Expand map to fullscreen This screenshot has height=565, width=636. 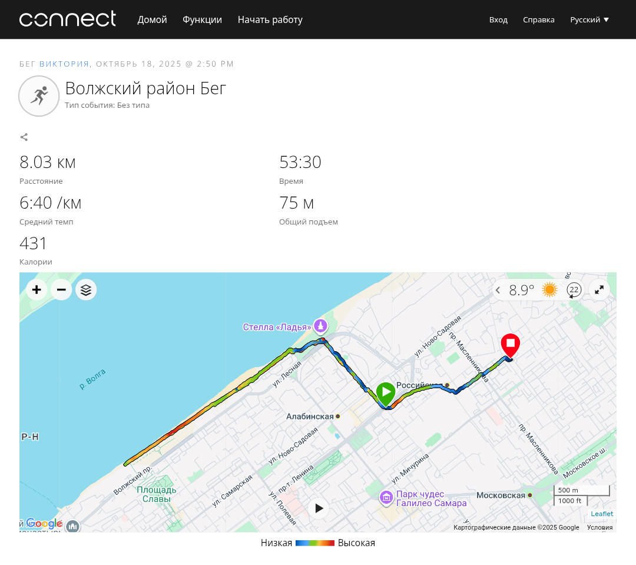(x=599, y=290)
